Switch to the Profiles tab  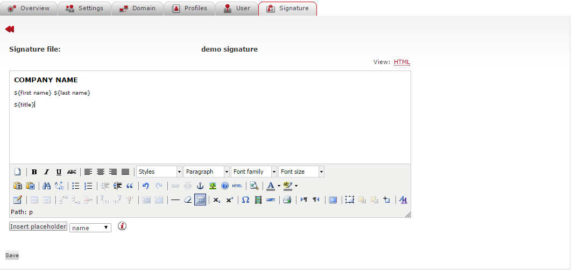[x=189, y=9]
